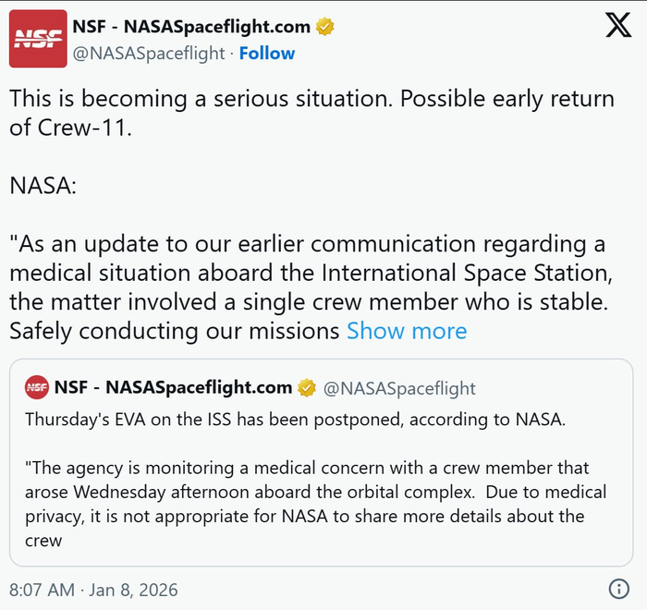Click the small NSF avatar in the quoted tweet
This screenshot has width=647, height=610.
pos(37,387)
